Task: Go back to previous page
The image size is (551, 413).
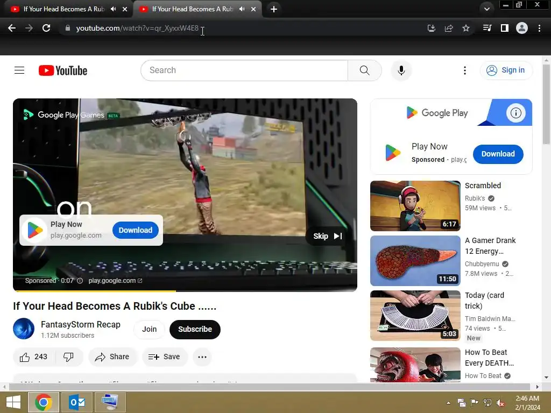Action: [12, 28]
